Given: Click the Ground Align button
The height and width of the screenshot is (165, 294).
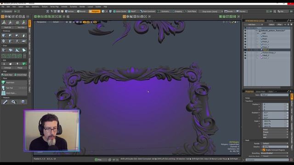Looking at the screenshot, I should (21, 75).
